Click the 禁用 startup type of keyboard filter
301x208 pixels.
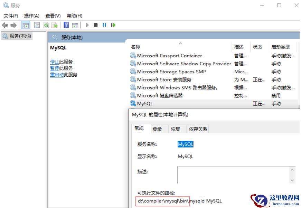(x=276, y=96)
